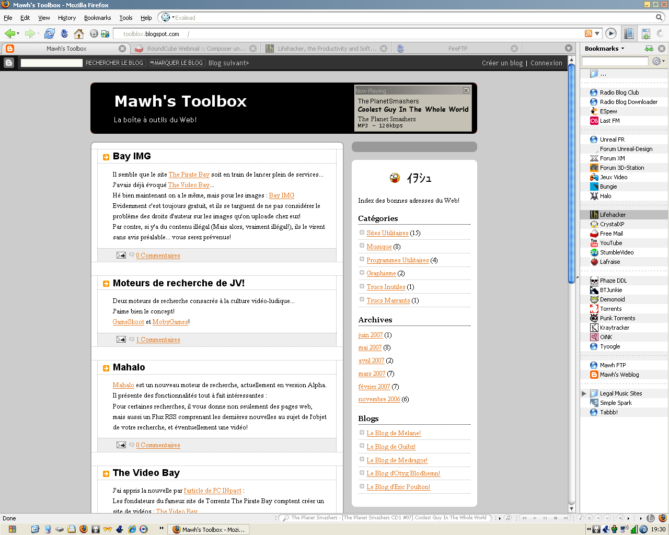This screenshot has width=669, height=535.
Task: Click the Firefox icon at status bar right end
Action: click(663, 518)
